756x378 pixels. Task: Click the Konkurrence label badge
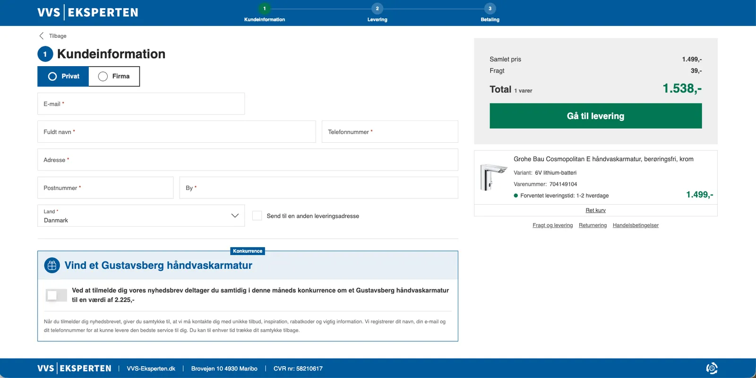point(248,251)
